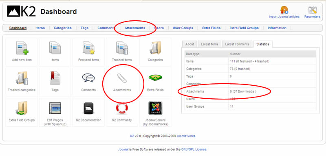The height and width of the screenshot is (156, 326).
Task: Click the '11' user groups count
Action: 231,106
